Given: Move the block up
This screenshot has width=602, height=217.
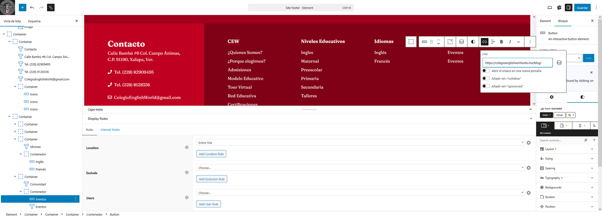Looking at the screenshot, I should (x=438, y=39).
